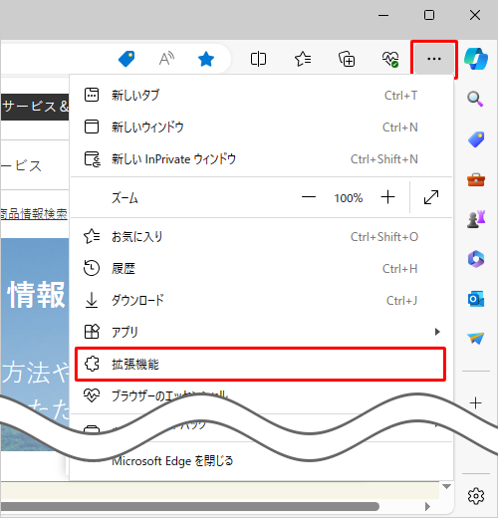Click the horizontal scrollbar thumb

click(190, 506)
